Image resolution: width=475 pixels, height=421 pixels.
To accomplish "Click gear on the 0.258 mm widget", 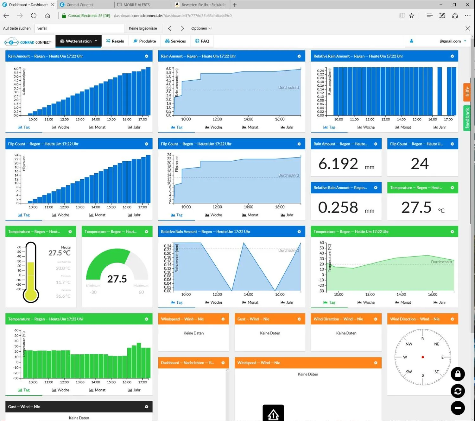I will pyautogui.click(x=376, y=188).
